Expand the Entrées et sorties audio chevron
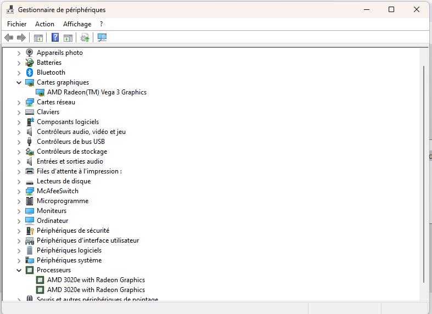Image resolution: width=432 pixels, height=314 pixels. pos(19,162)
